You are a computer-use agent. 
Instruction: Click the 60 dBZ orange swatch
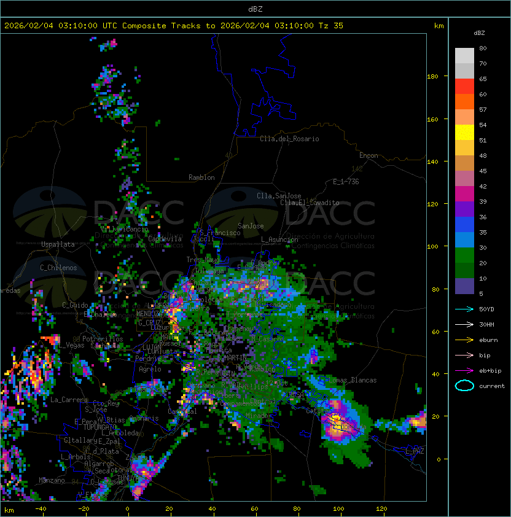tap(464, 101)
